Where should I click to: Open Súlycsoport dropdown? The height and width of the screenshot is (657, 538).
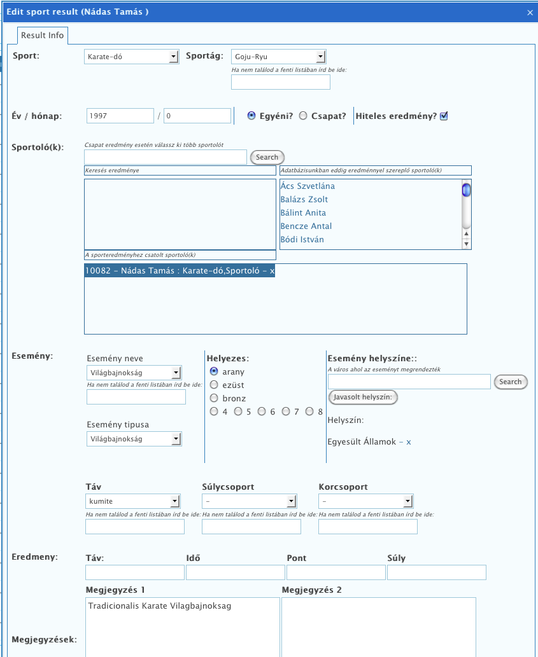pos(250,501)
